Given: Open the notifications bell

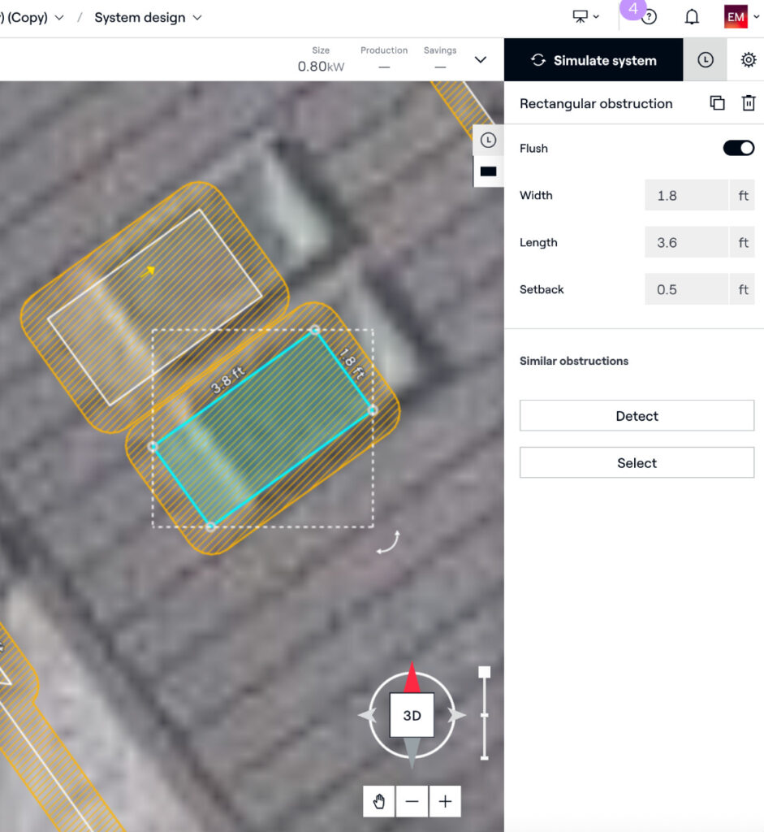Looking at the screenshot, I should pos(692,17).
